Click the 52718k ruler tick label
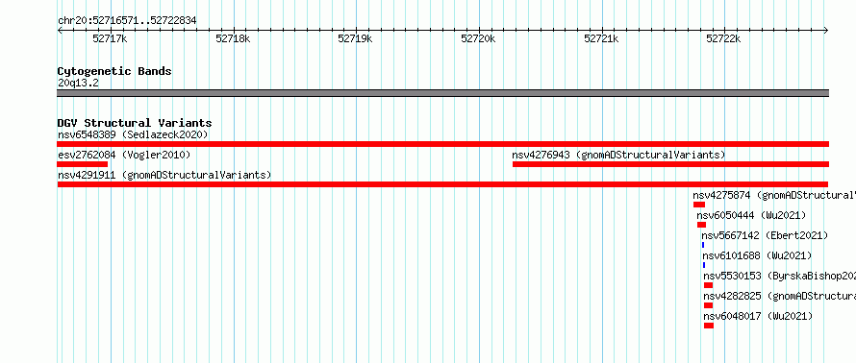Image resolution: width=856 pixels, height=363 pixels. (x=233, y=38)
